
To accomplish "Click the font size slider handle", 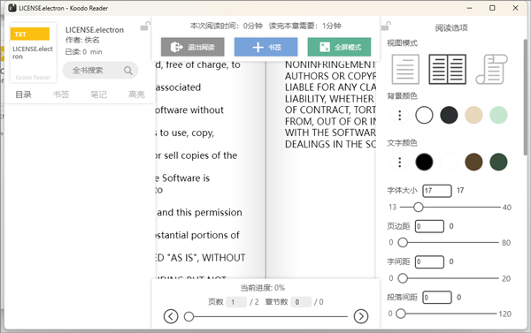I will (x=419, y=207).
